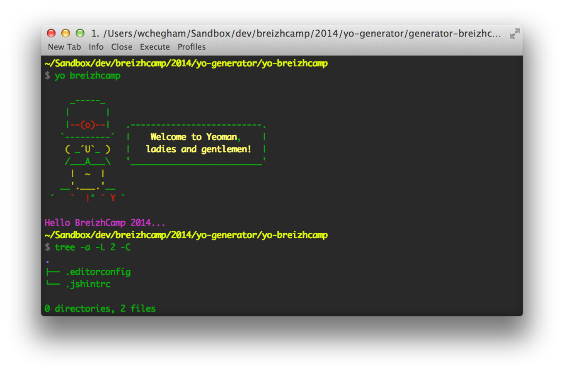
Task: Click the 'Welcome to Yeoman,' line
Action: coord(196,137)
